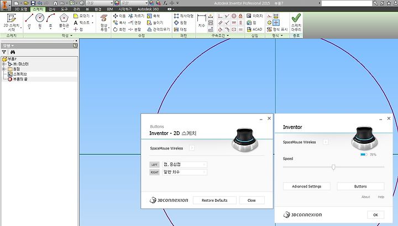
Task: Pick the Point (점) tool in the Create panel
Action: (x=78, y=29)
